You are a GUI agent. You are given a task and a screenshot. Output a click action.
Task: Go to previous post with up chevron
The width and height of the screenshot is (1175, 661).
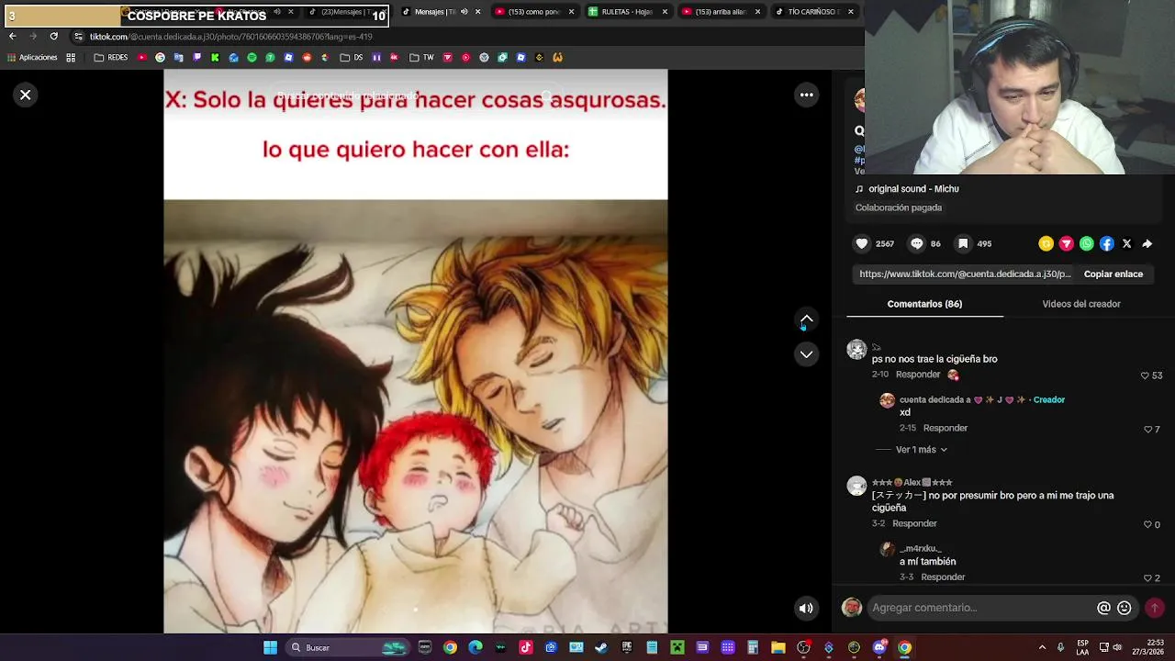[806, 319]
